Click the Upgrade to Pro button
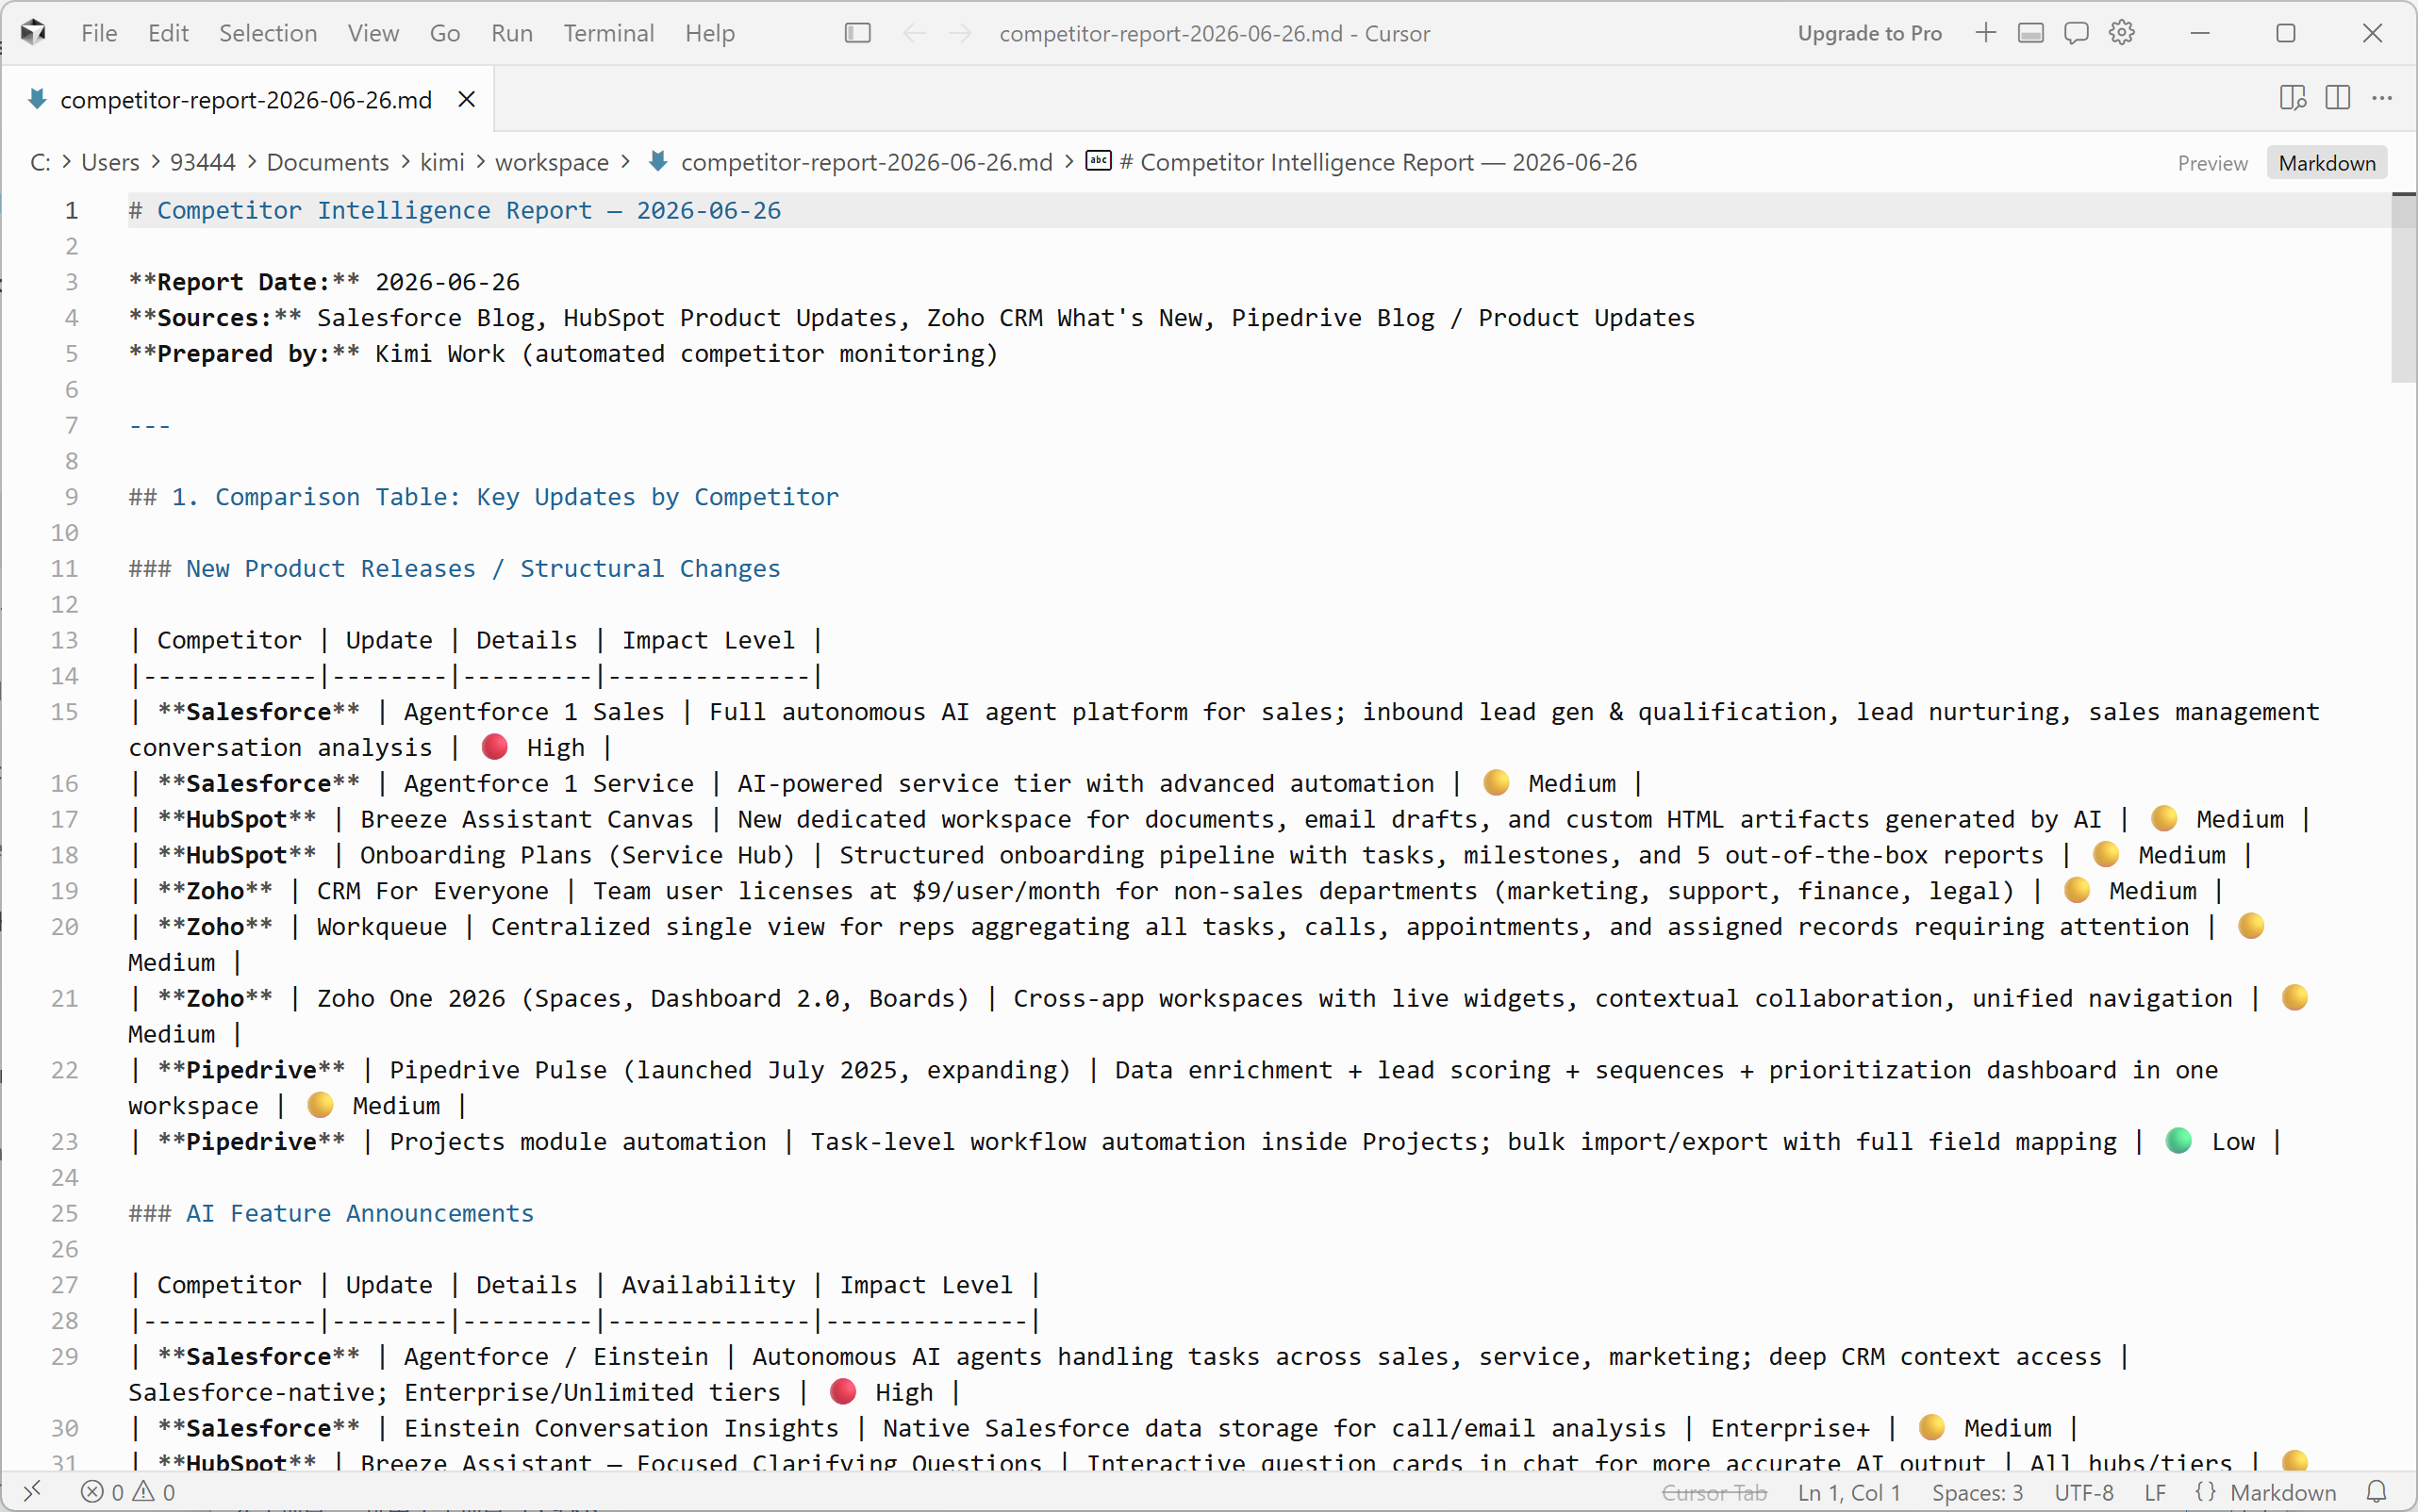This screenshot has height=1512, width=2418. point(1870,33)
